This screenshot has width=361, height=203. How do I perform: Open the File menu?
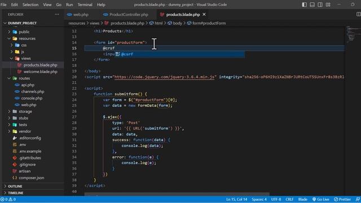click(3, 5)
